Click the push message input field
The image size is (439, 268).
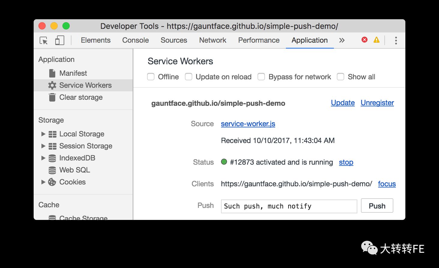pyautogui.click(x=289, y=206)
